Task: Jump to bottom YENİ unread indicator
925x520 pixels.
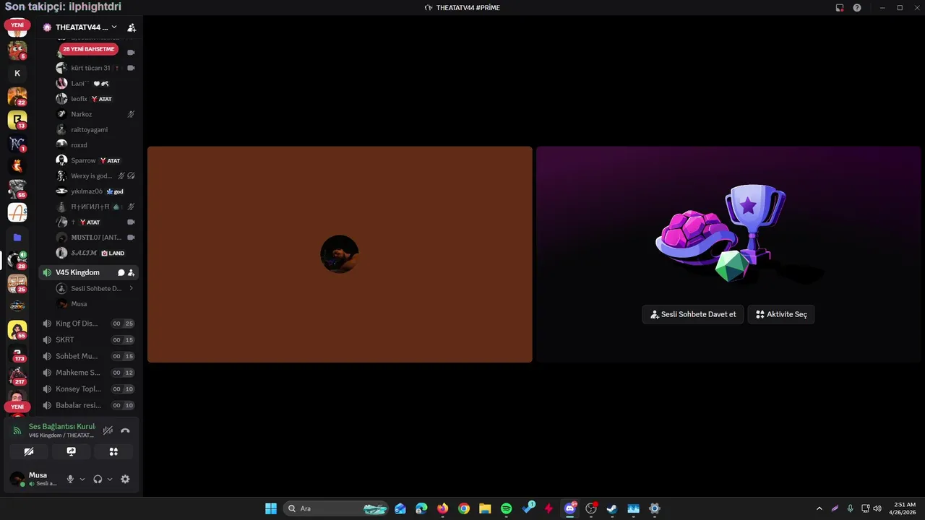Action: click(x=17, y=407)
